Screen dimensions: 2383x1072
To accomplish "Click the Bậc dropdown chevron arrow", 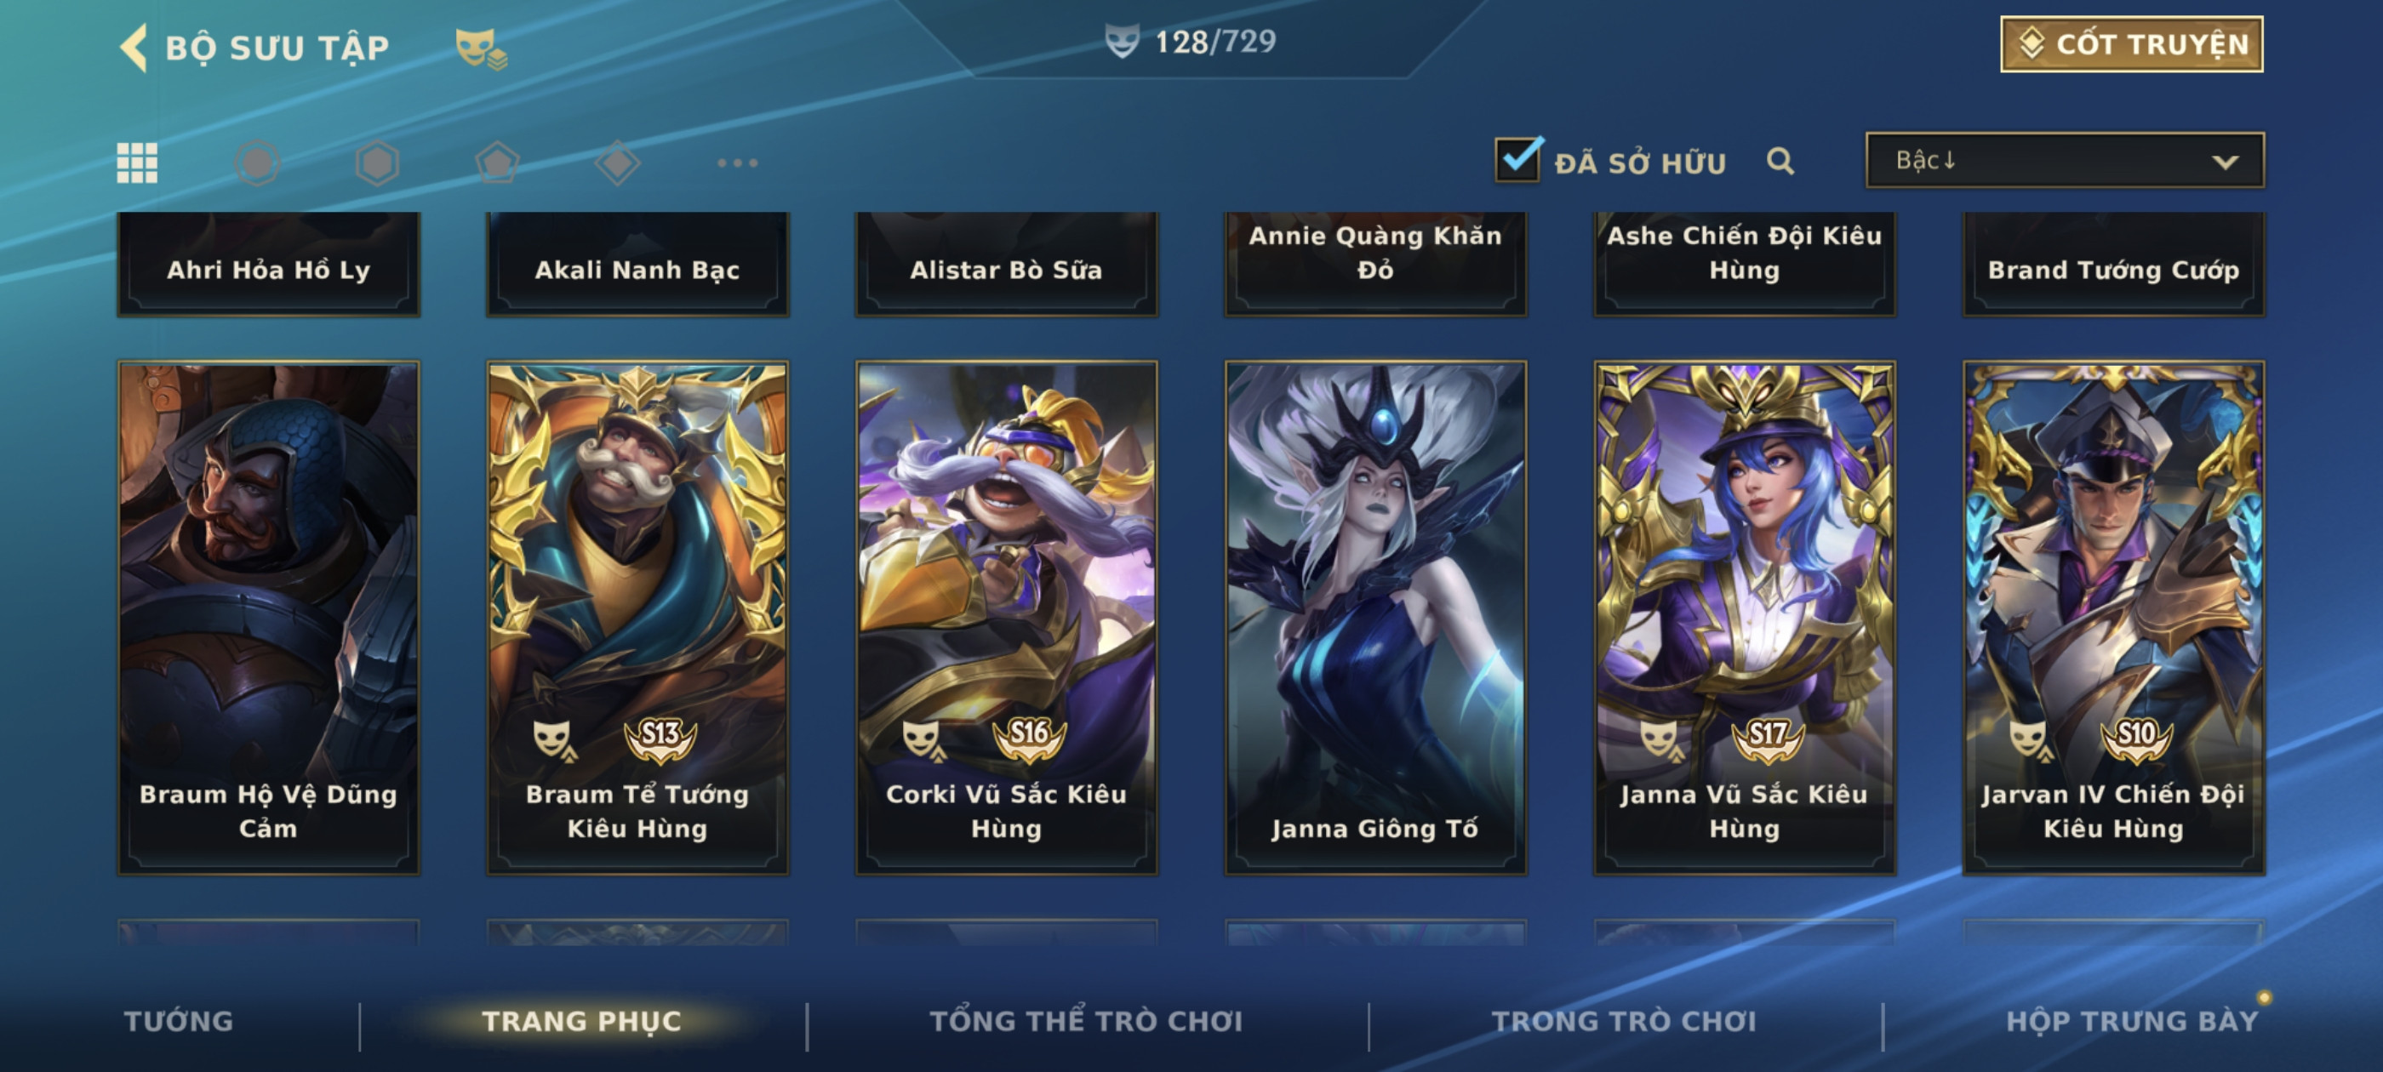I will [x=2225, y=162].
